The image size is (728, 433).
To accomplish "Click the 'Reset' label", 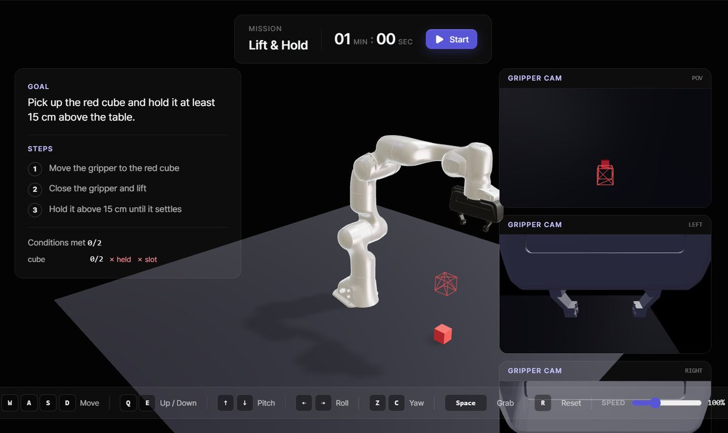I will tap(571, 403).
